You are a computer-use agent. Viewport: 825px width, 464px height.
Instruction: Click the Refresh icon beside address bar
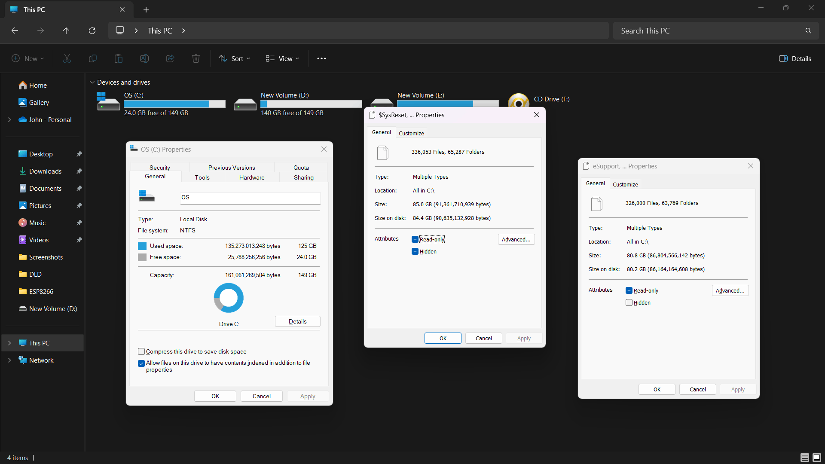click(92, 31)
